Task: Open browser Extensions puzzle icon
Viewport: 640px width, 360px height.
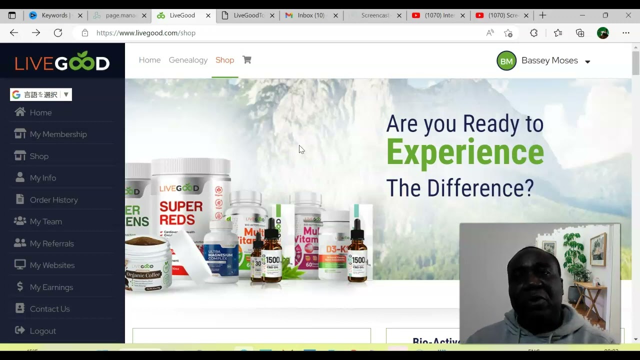Action: pos(534,33)
